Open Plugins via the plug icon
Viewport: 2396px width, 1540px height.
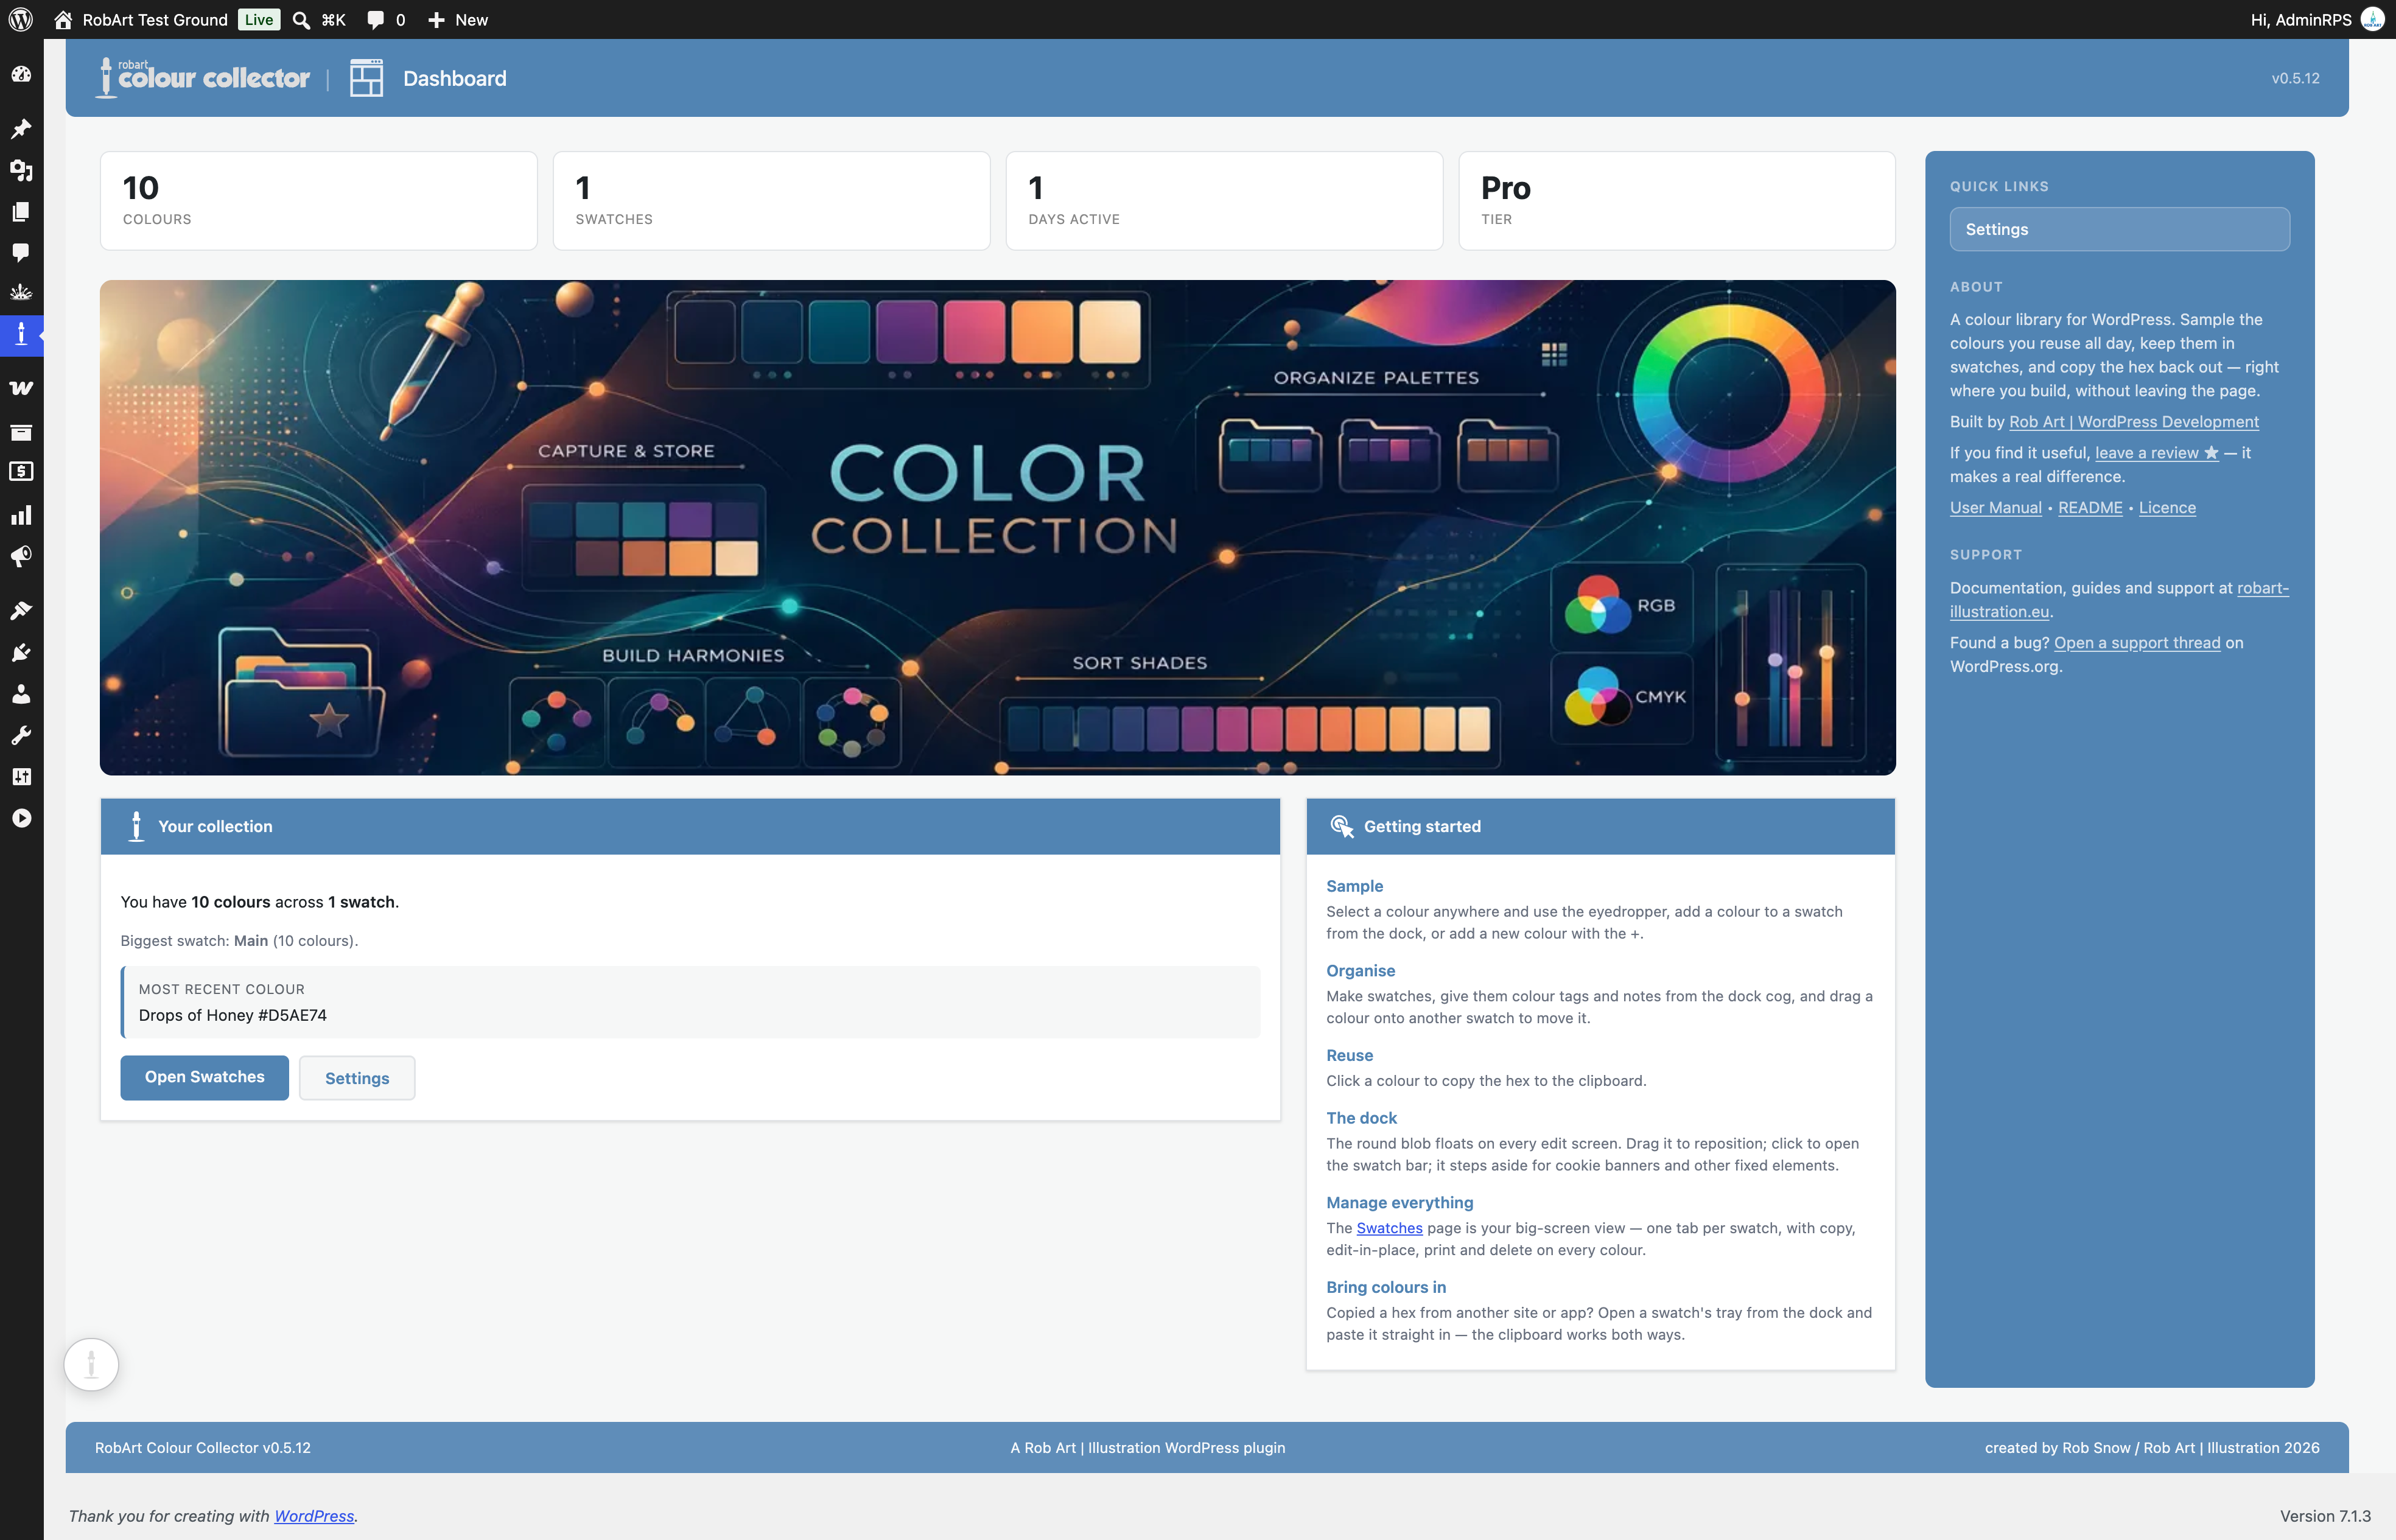click(21, 652)
